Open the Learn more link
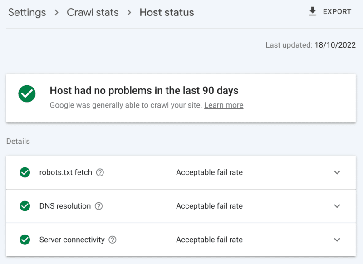The image size is (363, 264). 223,105
